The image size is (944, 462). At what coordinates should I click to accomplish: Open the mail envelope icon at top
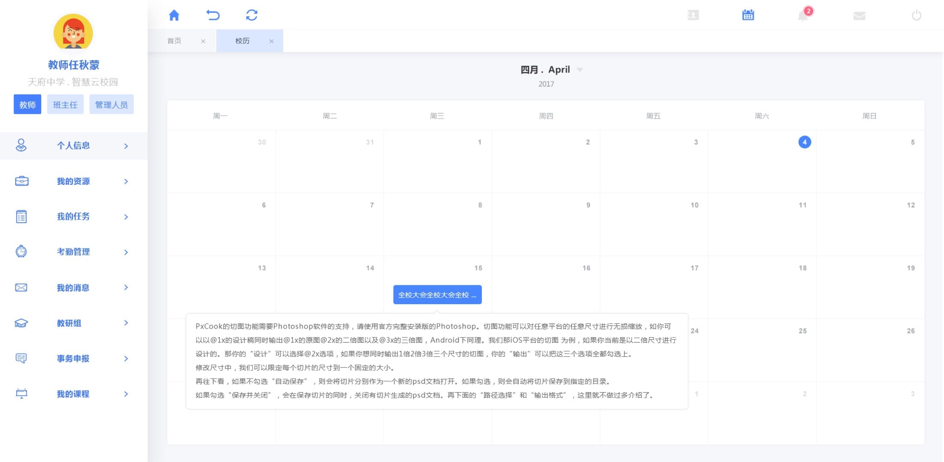[859, 16]
